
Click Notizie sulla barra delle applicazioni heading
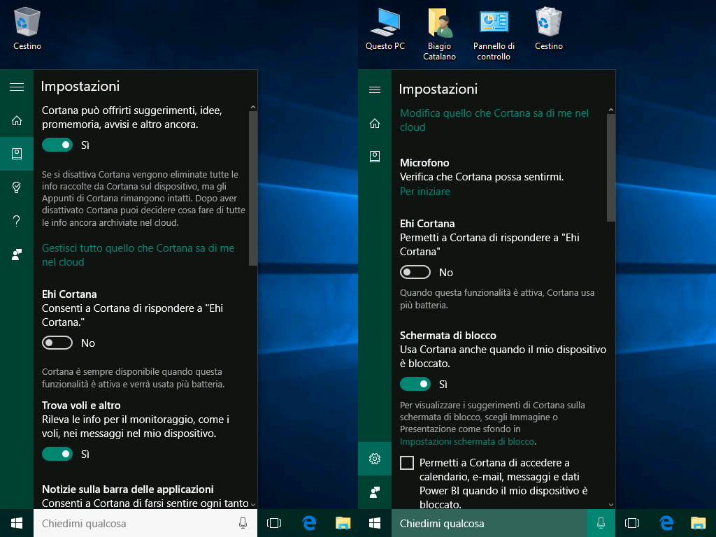(x=128, y=489)
